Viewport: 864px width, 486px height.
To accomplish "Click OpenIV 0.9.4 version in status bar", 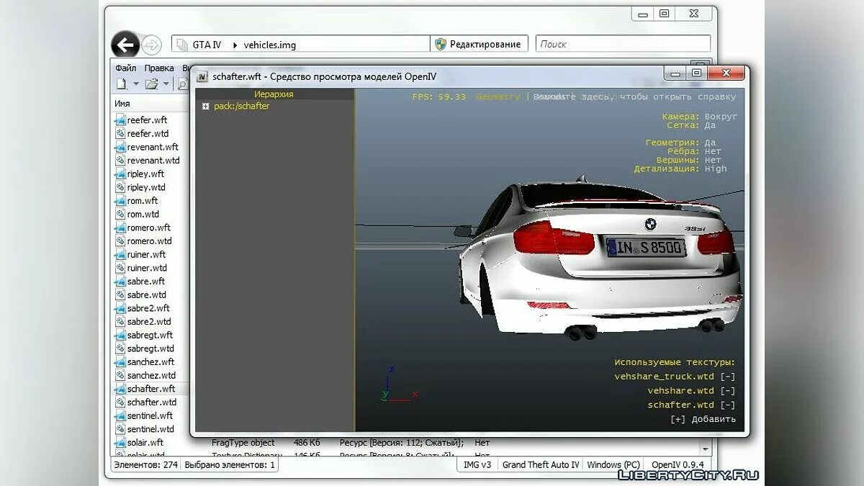I will 678,465.
